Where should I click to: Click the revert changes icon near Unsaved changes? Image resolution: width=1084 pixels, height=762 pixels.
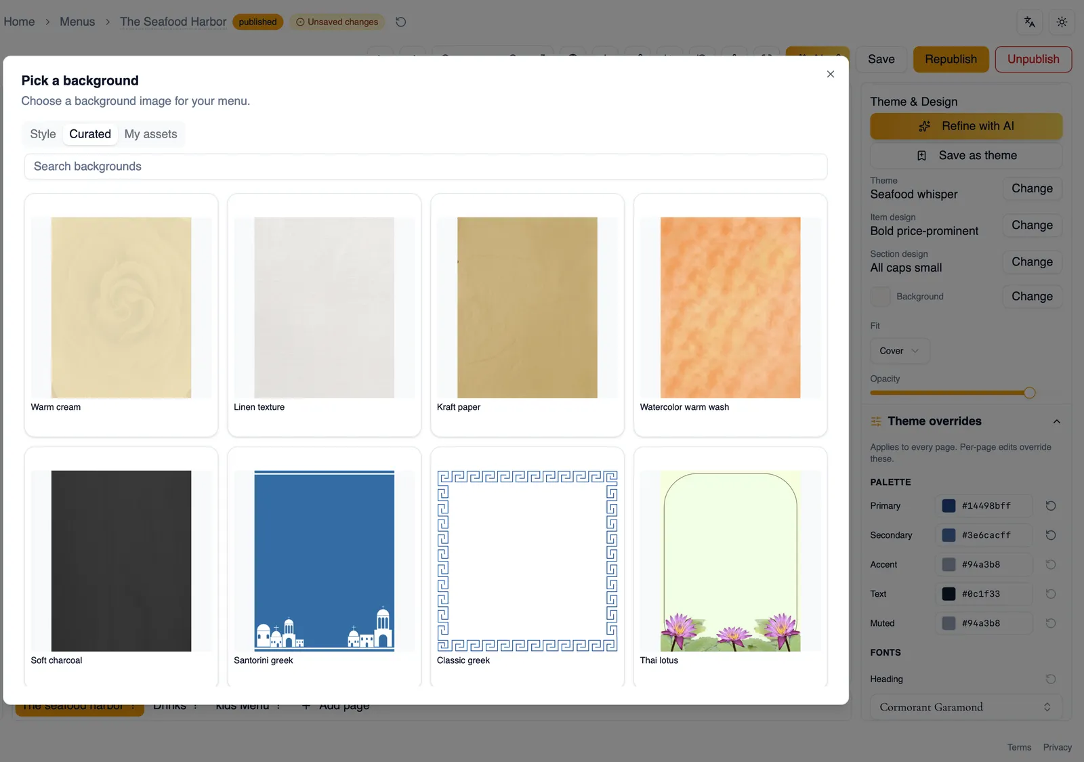coord(401,22)
